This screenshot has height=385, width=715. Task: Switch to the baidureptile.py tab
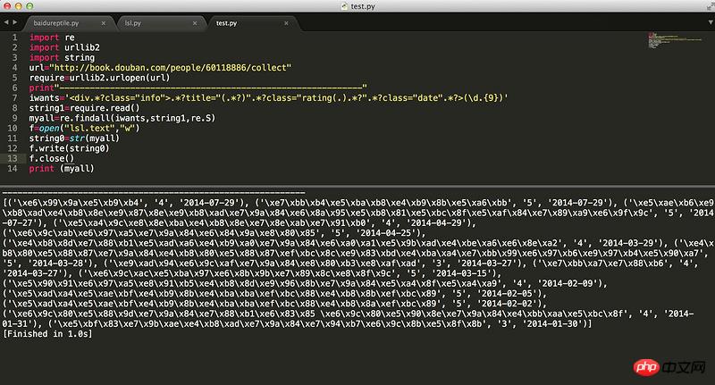point(56,23)
